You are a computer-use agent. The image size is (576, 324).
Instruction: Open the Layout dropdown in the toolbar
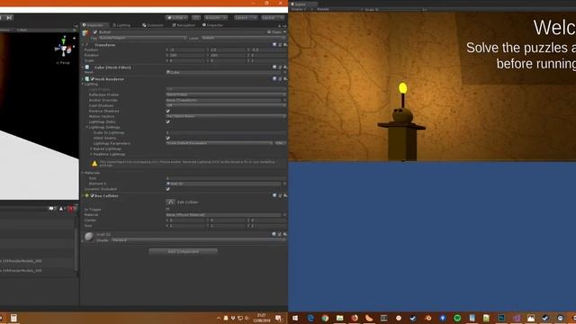tap(273, 17)
